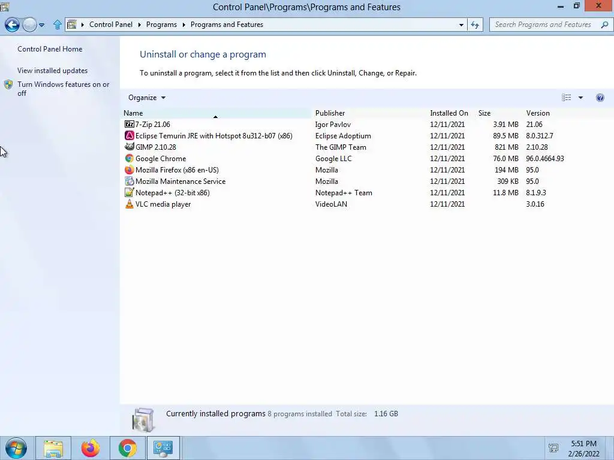Click the Notepad++ program icon
The image size is (614, 460).
(130, 192)
